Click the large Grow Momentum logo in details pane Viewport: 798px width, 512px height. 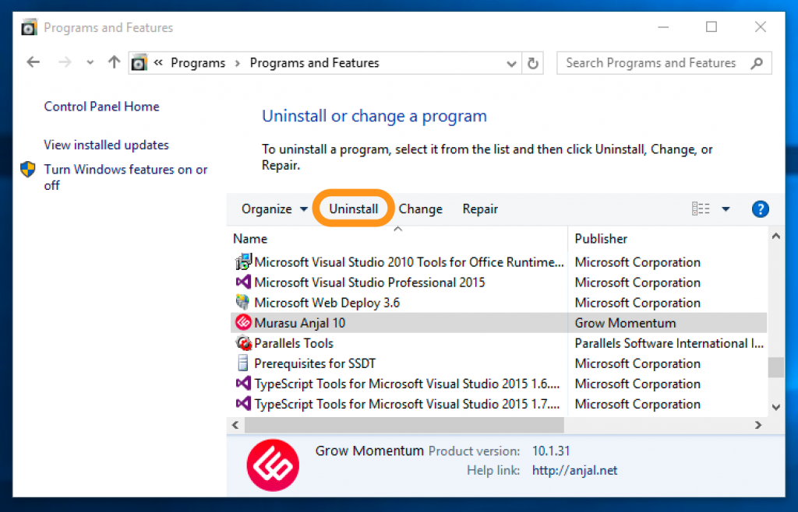point(273,465)
